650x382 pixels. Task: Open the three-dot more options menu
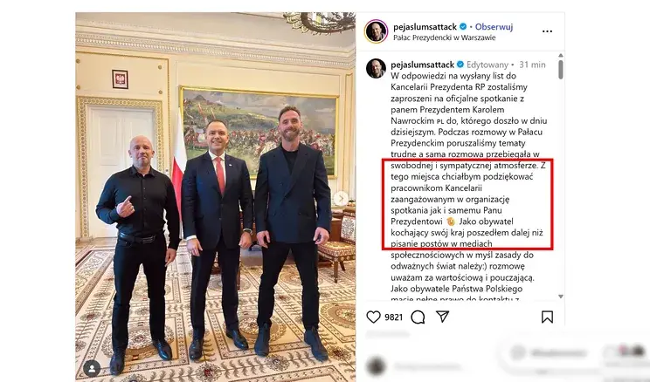click(x=547, y=31)
